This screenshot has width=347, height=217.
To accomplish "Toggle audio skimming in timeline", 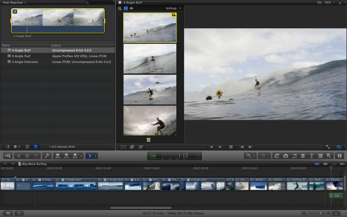I will click(x=326, y=164).
